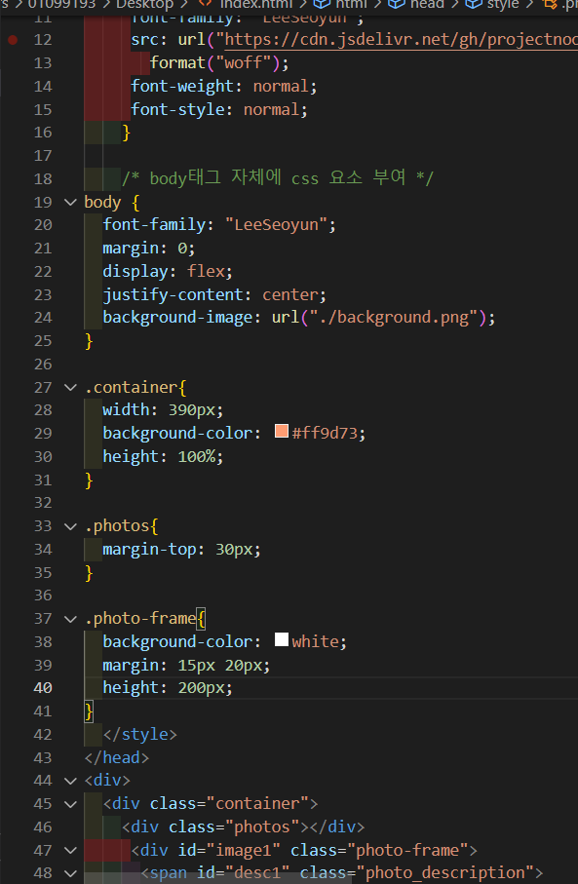Collapse the .photo-frame rule at line 37

pyautogui.click(x=70, y=619)
